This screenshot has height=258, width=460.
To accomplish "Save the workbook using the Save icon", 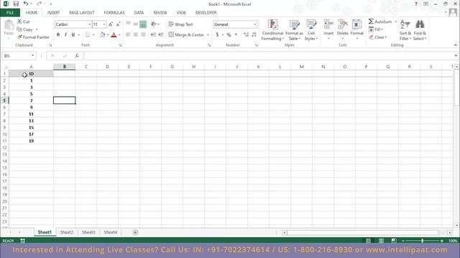I will point(16,4).
